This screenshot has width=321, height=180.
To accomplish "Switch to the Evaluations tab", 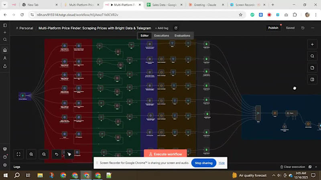I will 182,36.
